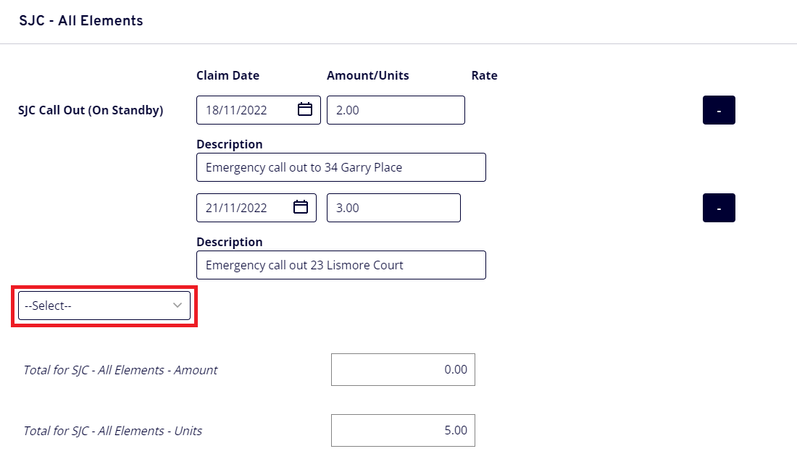This screenshot has height=467, width=797.
Task: Focus the amount field showing 2.00
Action: (x=395, y=110)
